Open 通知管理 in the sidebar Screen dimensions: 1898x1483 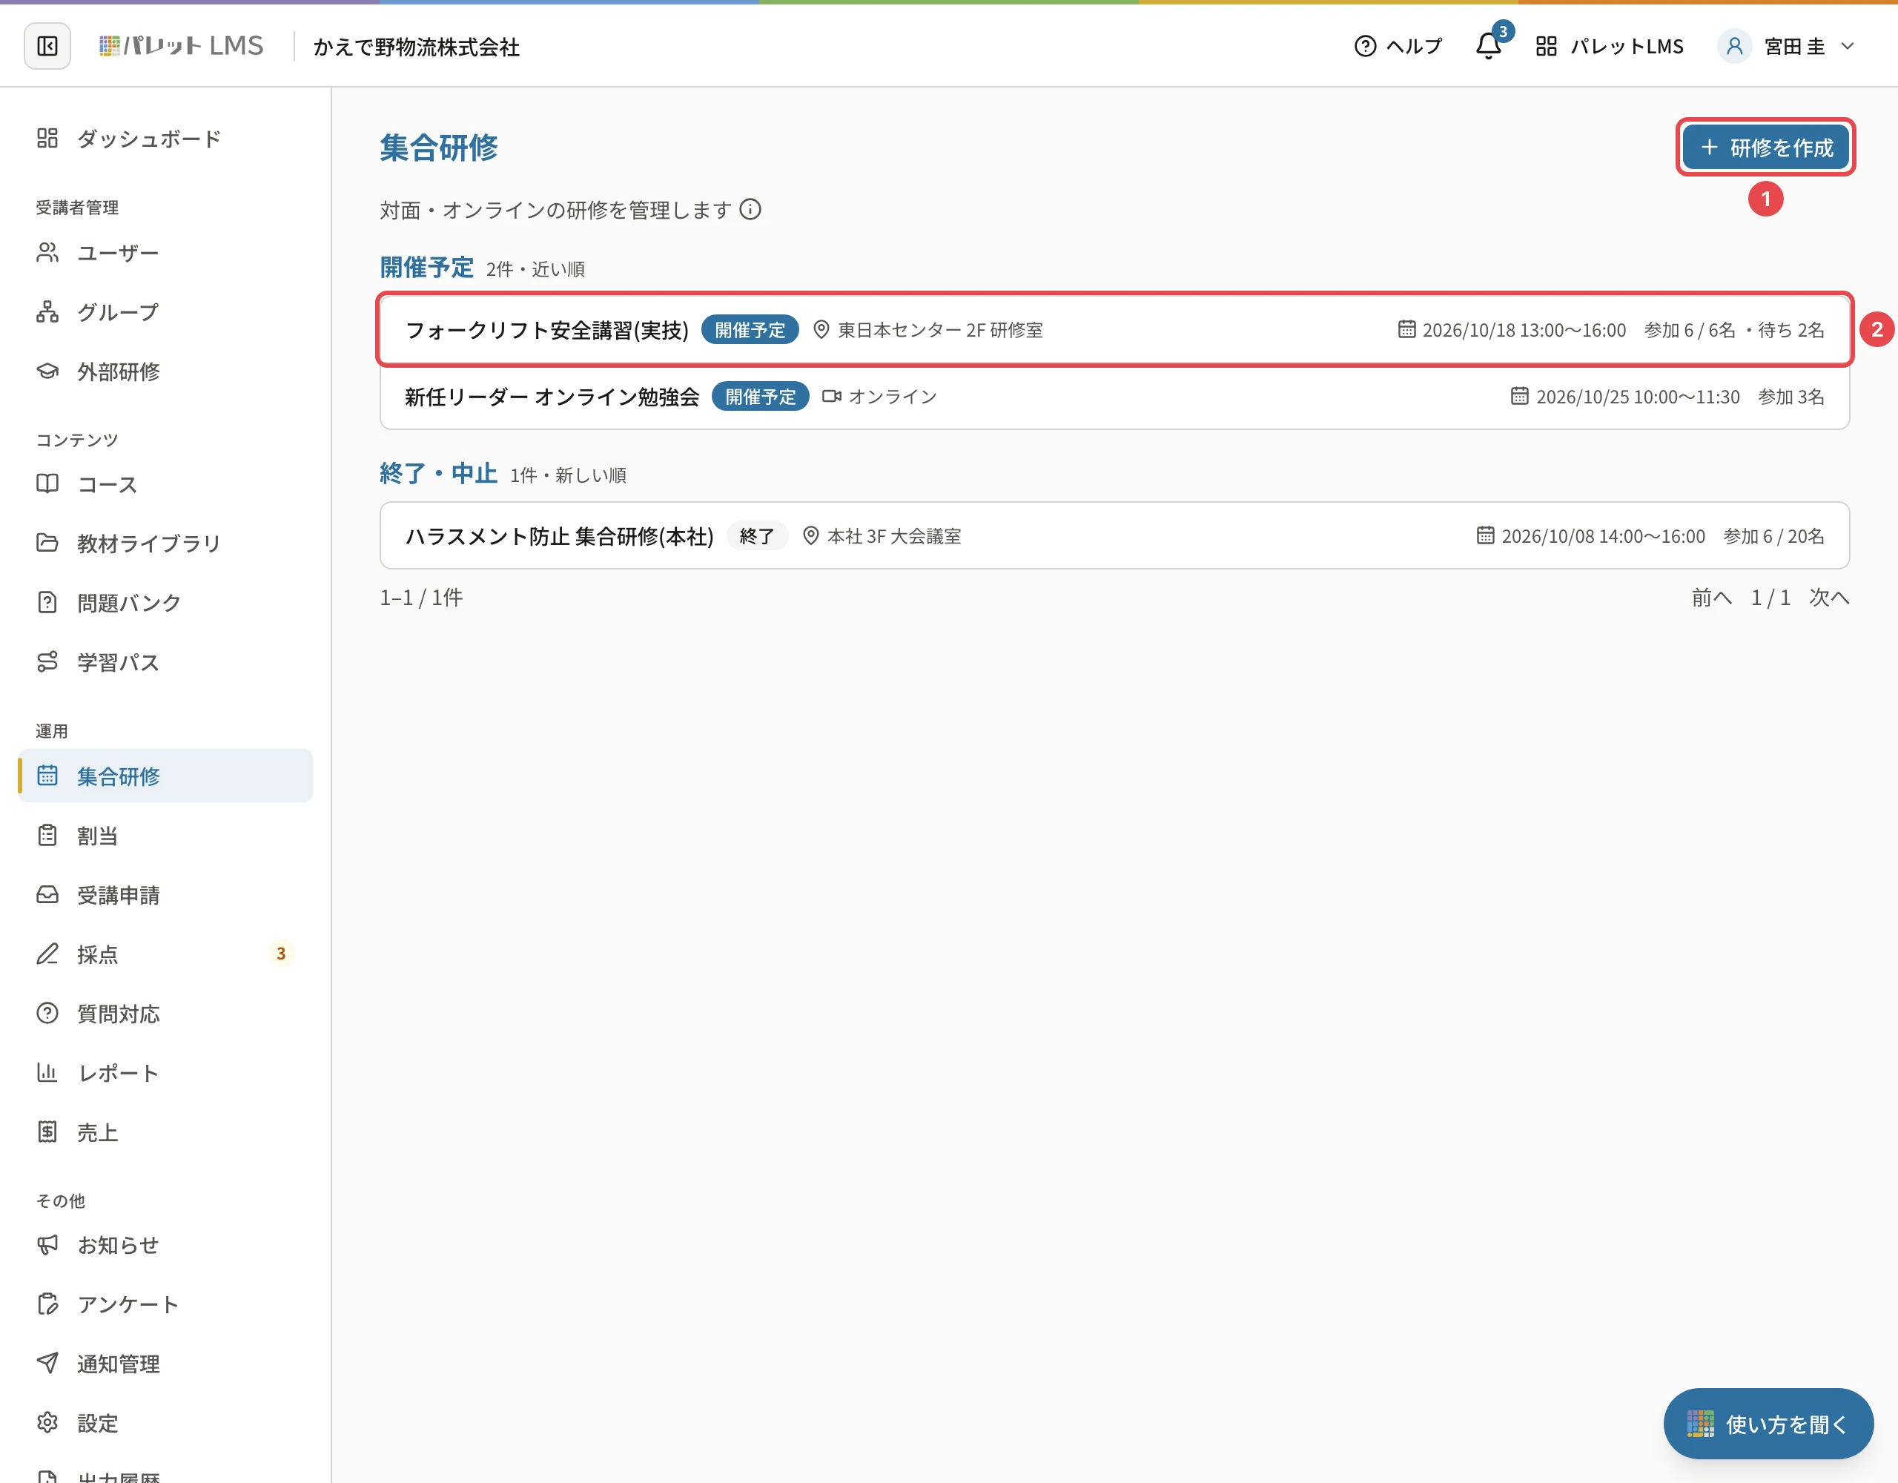pos(165,1363)
